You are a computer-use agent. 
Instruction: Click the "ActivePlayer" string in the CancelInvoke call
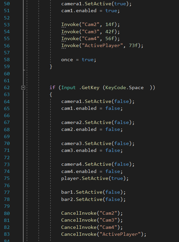120,234
